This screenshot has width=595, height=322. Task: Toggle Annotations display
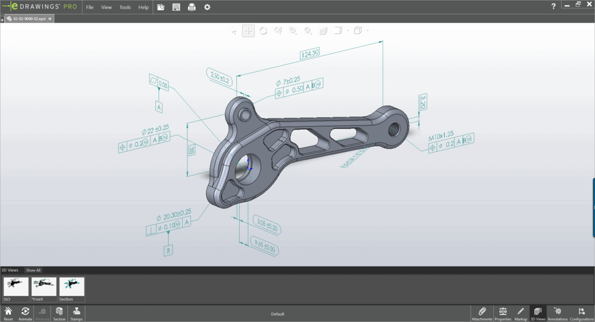pos(558,314)
